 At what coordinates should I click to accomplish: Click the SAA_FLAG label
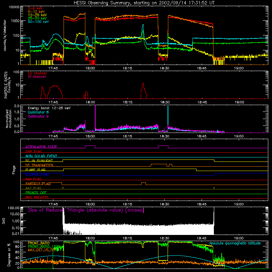pyautogui.click(x=33, y=179)
